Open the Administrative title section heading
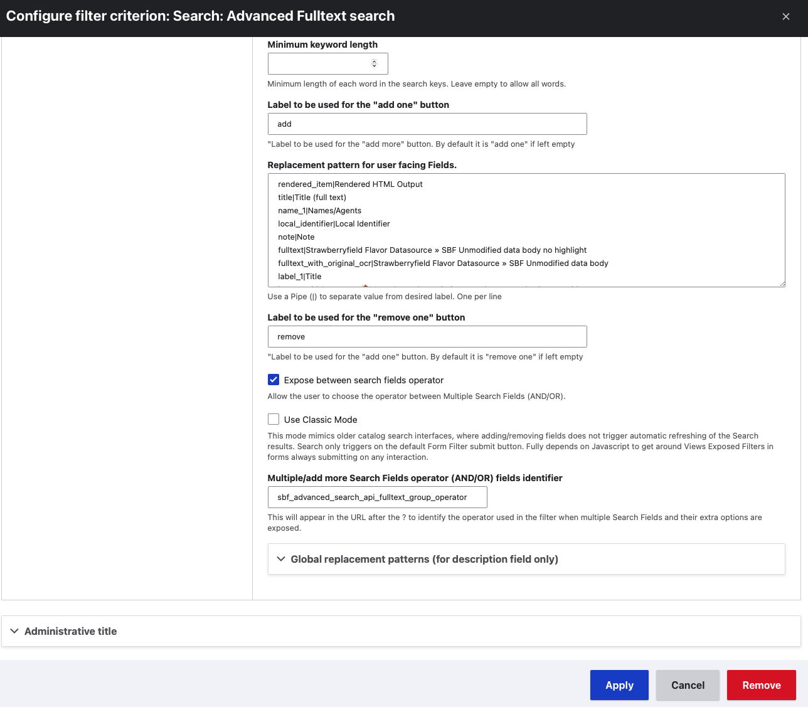This screenshot has height=707, width=808. click(x=70, y=631)
